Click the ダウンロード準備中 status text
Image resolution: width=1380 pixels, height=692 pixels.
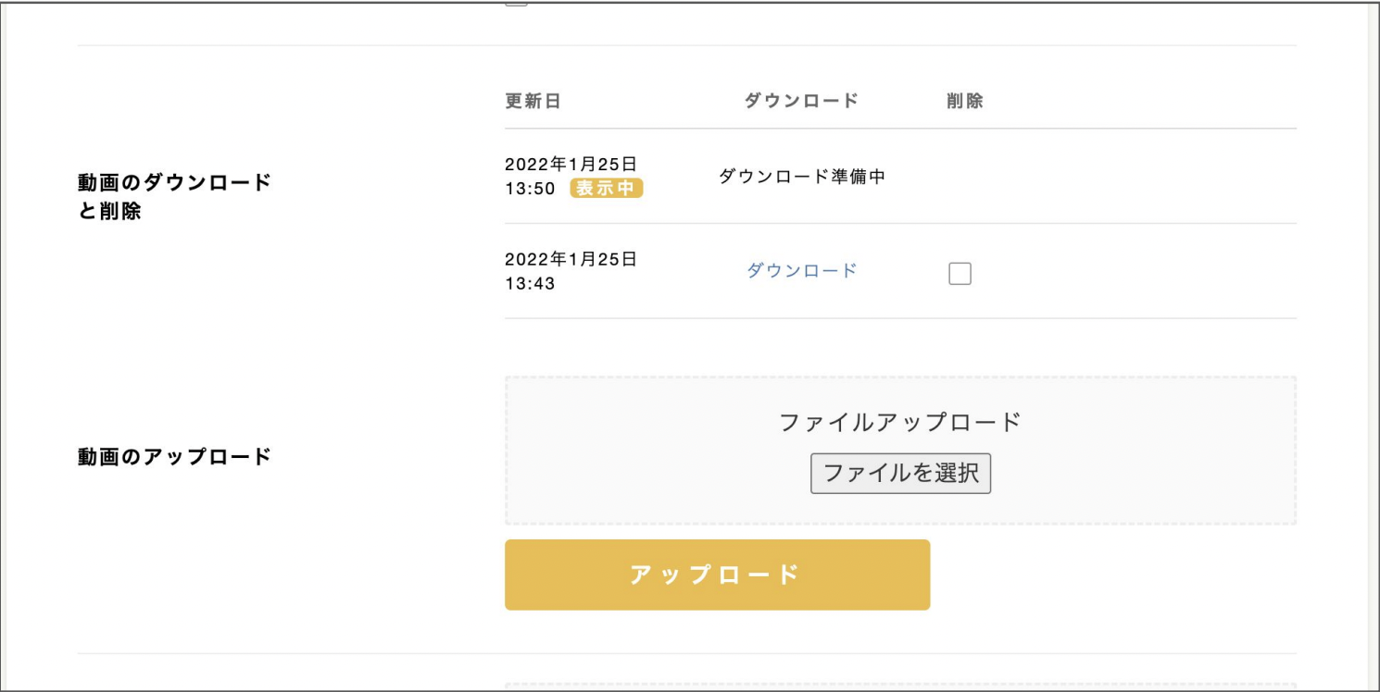[801, 176]
